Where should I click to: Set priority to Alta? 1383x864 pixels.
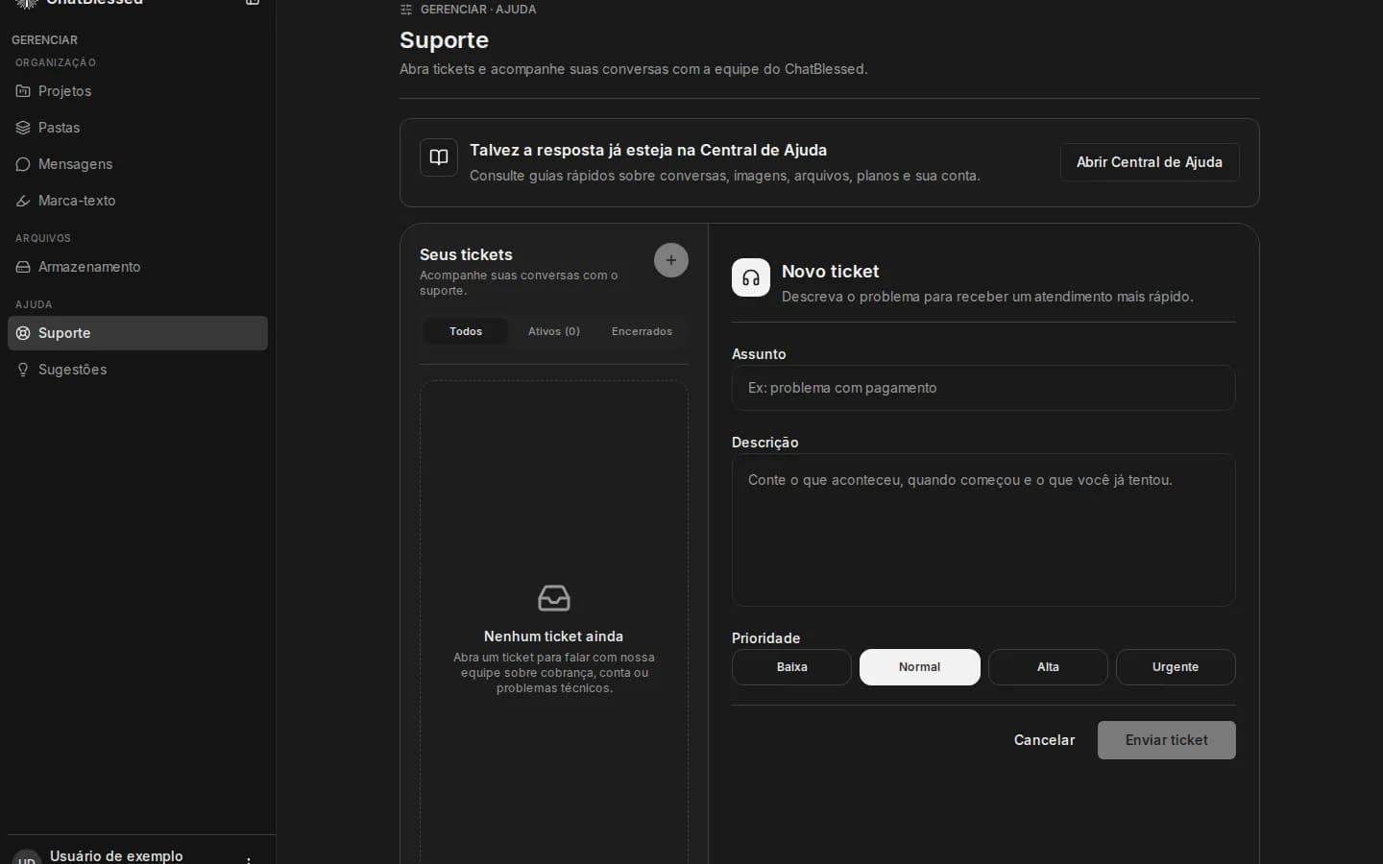[x=1048, y=667]
